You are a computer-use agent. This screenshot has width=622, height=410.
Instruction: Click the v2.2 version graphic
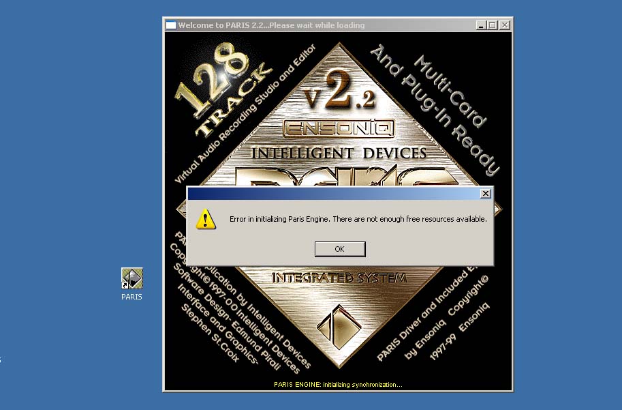pos(339,91)
